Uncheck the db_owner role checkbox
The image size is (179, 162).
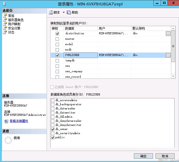53,129
